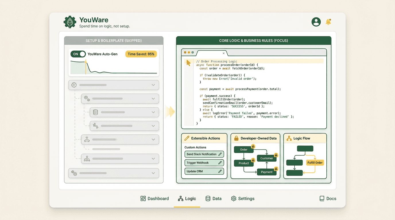Click the '// Order Processing Logic' comment line
Image resolution: width=395 pixels, height=220 pixels.
(217, 61)
